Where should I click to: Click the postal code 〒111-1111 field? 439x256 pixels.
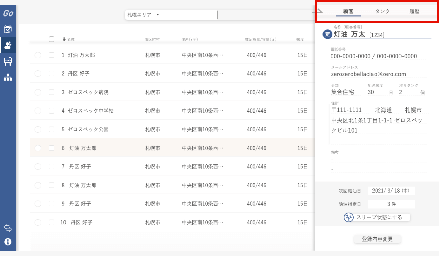pyautogui.click(x=347, y=110)
